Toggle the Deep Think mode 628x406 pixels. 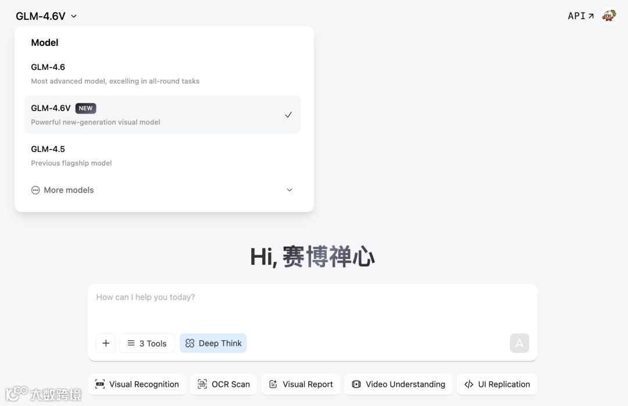pyautogui.click(x=213, y=343)
